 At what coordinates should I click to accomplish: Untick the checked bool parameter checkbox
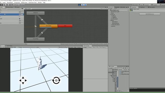tap(20, 19)
